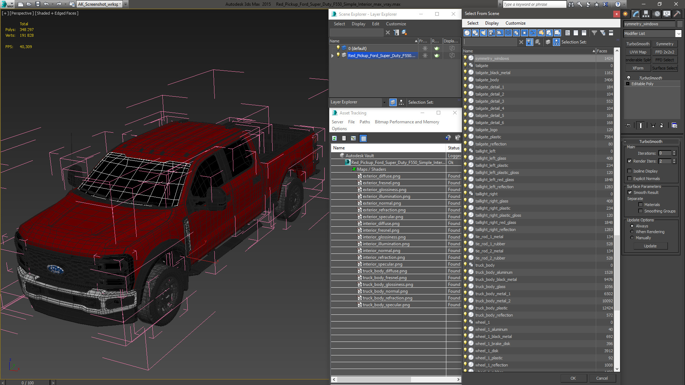Toggle Display Bone Objects filter in Select From Scene
Image resolution: width=685 pixels, height=385 pixels.
coord(533,33)
